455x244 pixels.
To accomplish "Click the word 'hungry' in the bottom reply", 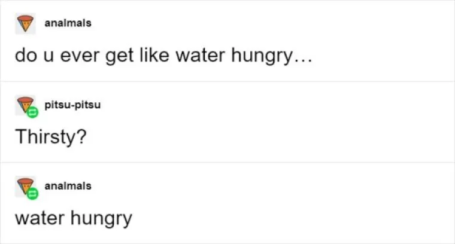I will point(102,219).
